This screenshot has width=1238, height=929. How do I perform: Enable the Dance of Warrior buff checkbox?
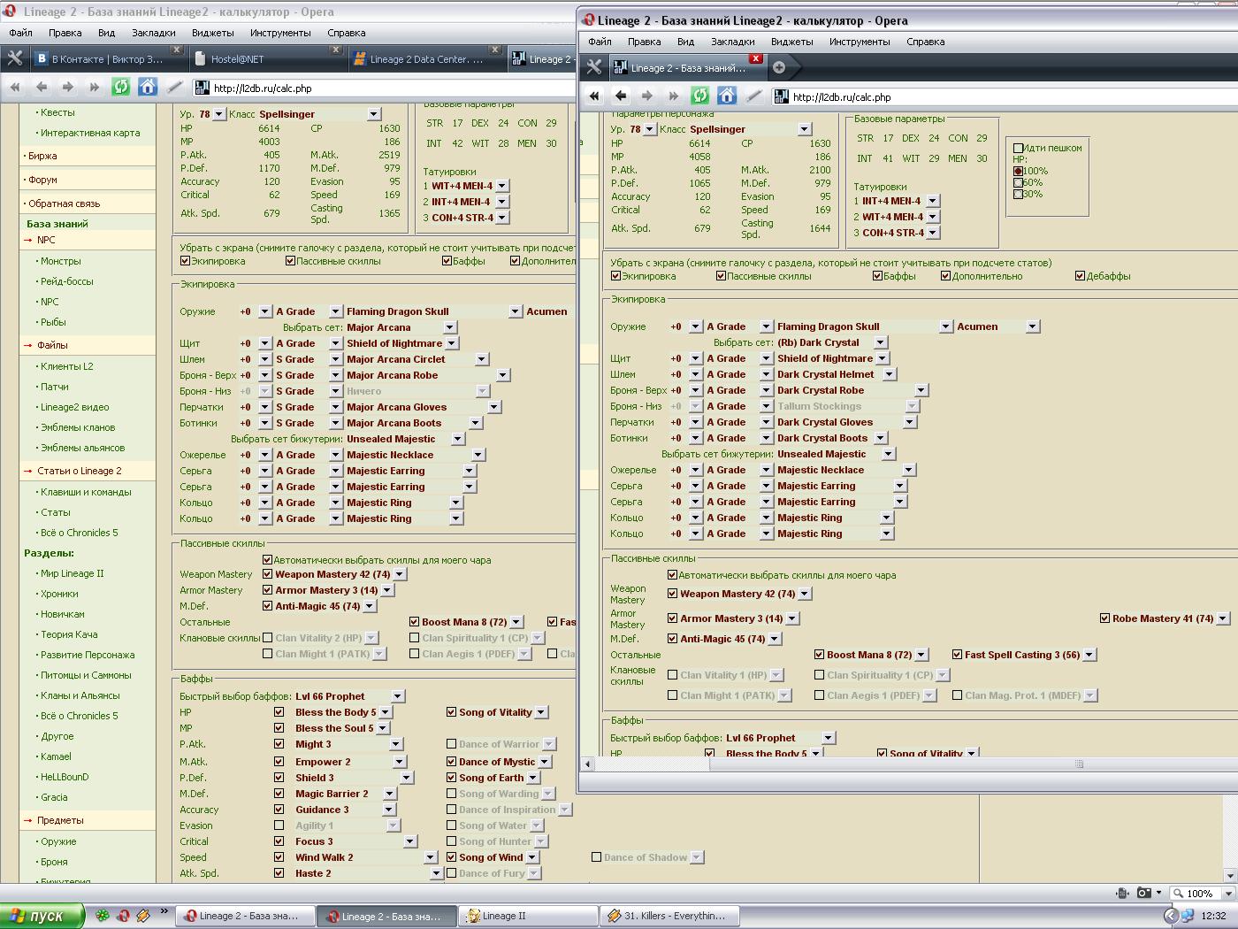tap(452, 744)
